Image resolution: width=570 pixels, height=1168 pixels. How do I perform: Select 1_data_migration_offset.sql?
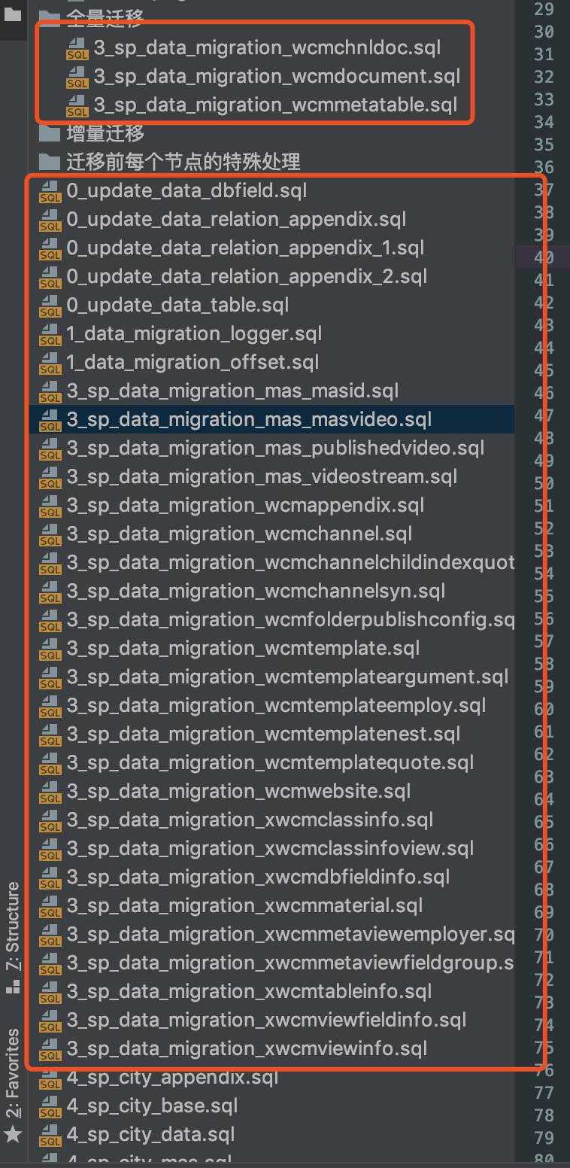[x=193, y=362]
